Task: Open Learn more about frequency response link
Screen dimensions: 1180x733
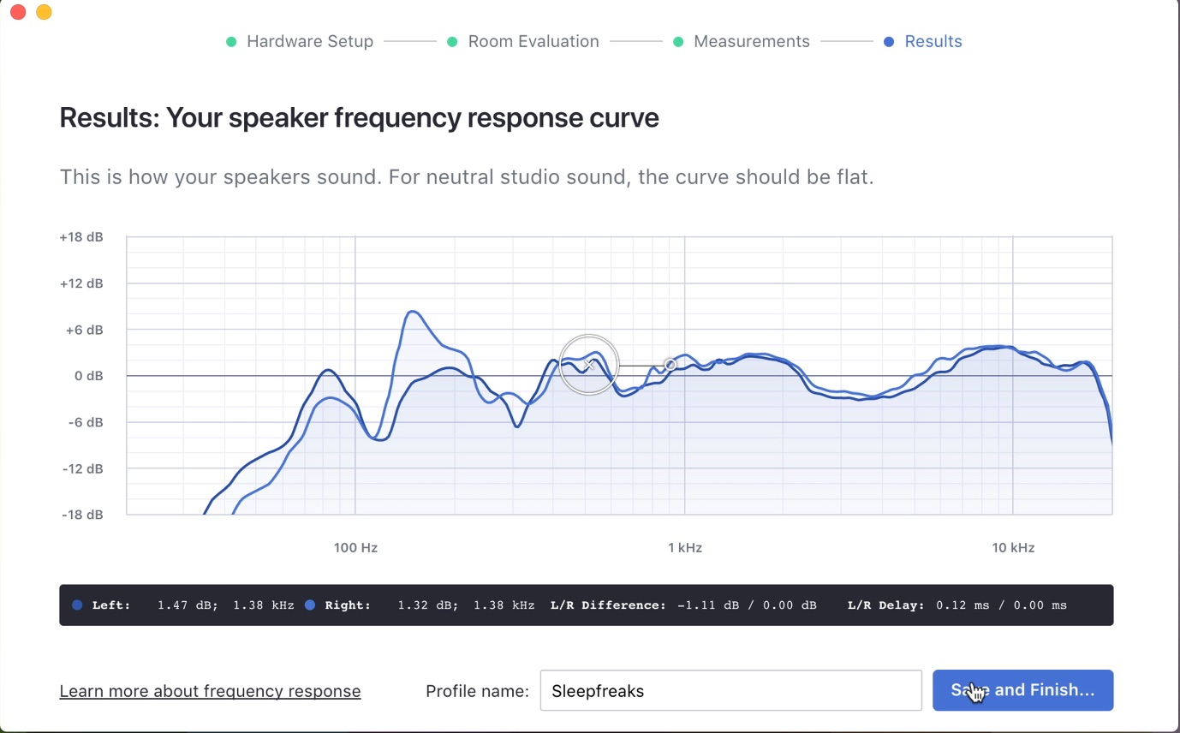Action: [x=210, y=691]
